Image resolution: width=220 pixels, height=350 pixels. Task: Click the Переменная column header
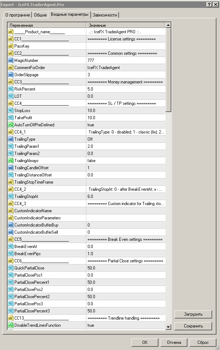47,25
